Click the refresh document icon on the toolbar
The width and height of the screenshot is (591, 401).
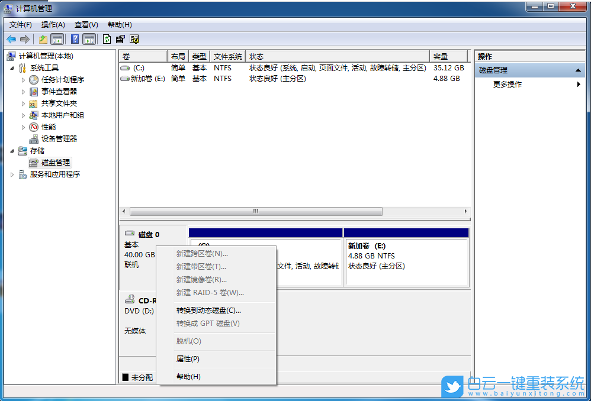[107, 39]
